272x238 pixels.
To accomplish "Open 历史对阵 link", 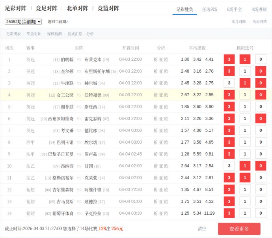I will tap(259, 22).
